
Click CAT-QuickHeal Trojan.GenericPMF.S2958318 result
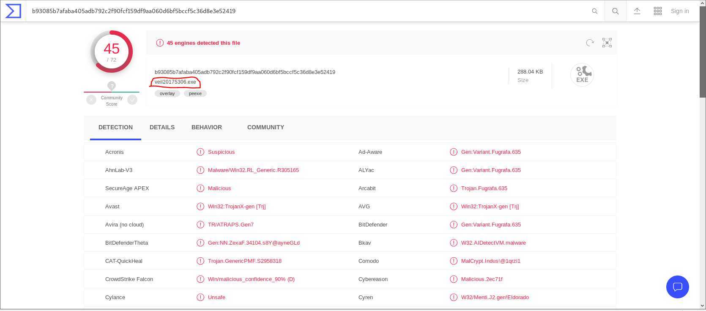[245, 261]
